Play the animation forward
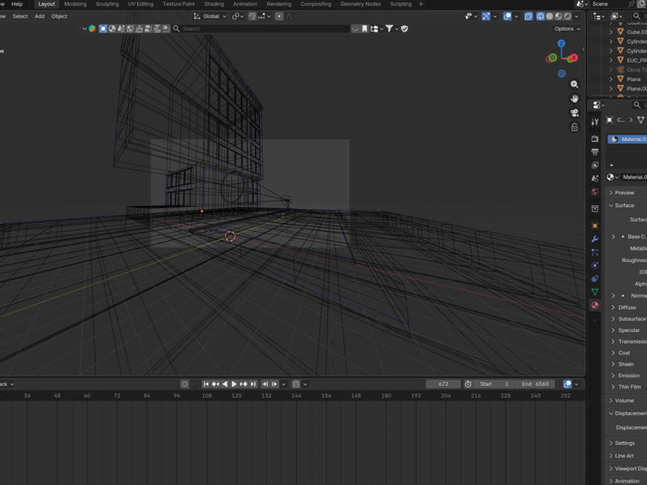 (x=234, y=384)
